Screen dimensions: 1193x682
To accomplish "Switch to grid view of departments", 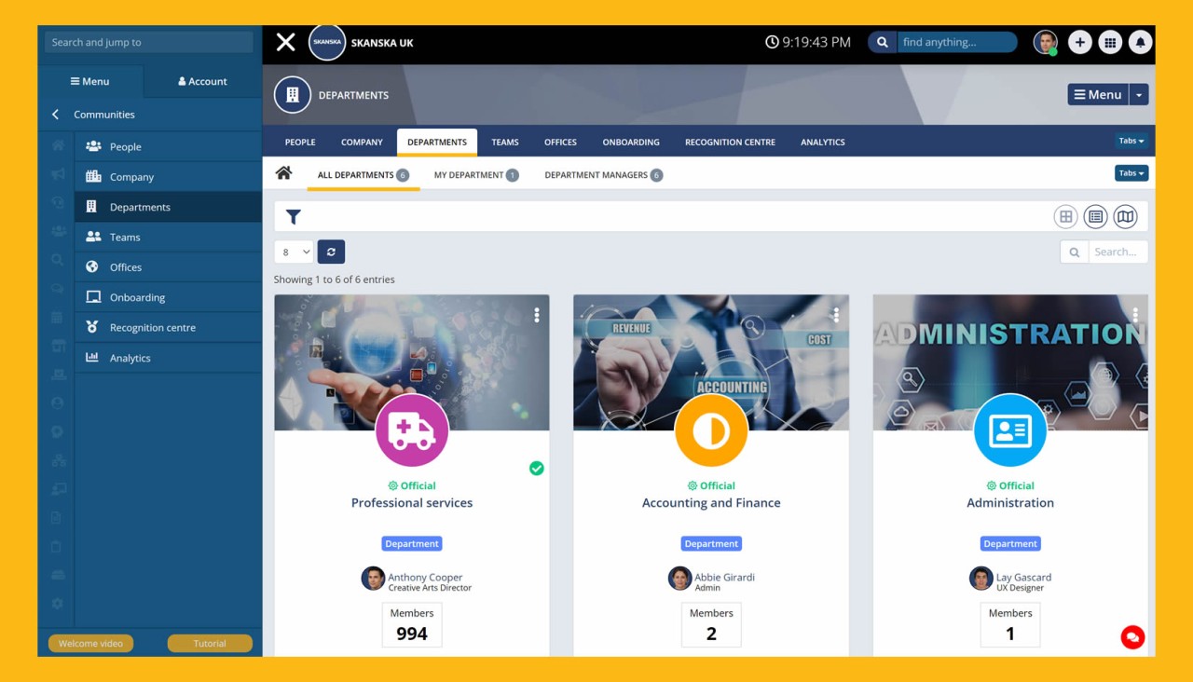I will point(1065,216).
